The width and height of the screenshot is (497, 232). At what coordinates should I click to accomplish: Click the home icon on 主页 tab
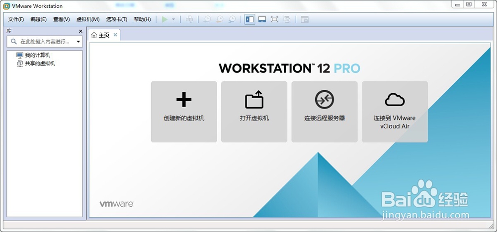(x=94, y=35)
